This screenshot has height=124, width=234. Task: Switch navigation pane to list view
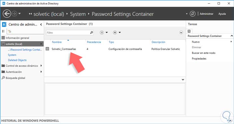[4, 31]
